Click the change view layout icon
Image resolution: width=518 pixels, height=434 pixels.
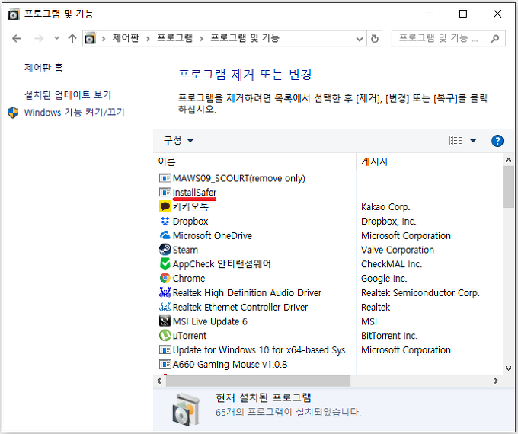(456, 141)
